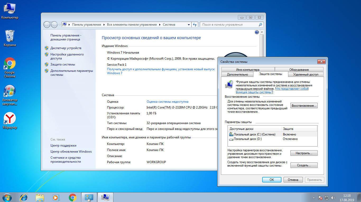Open the Корзина recycle bin icon
The height and width of the screenshot is (202, 361).
click(x=10, y=38)
